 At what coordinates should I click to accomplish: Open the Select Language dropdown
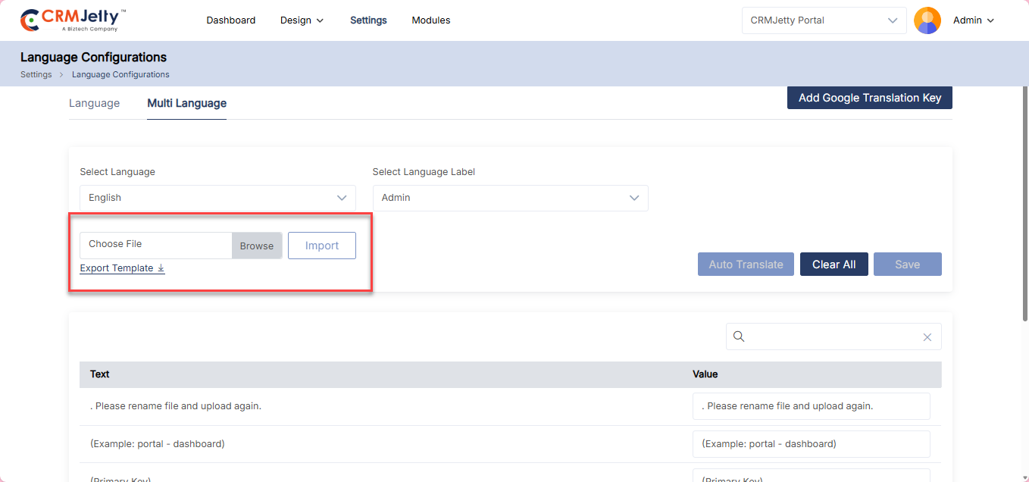tap(217, 198)
